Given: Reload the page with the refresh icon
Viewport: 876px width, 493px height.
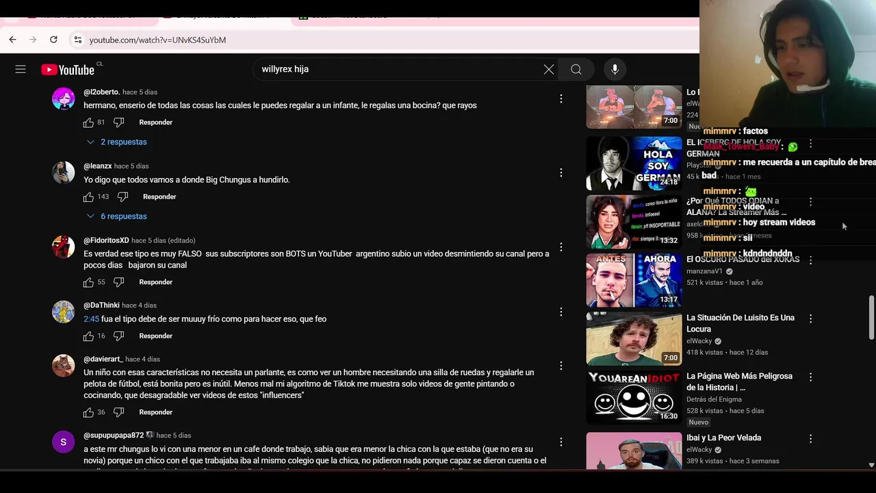Looking at the screenshot, I should pyautogui.click(x=53, y=40).
